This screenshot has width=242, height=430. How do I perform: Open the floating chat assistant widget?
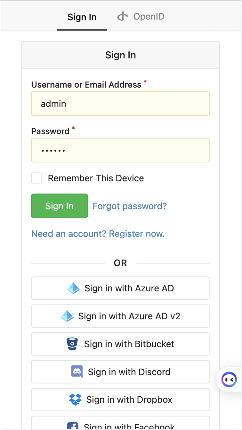pos(229,380)
